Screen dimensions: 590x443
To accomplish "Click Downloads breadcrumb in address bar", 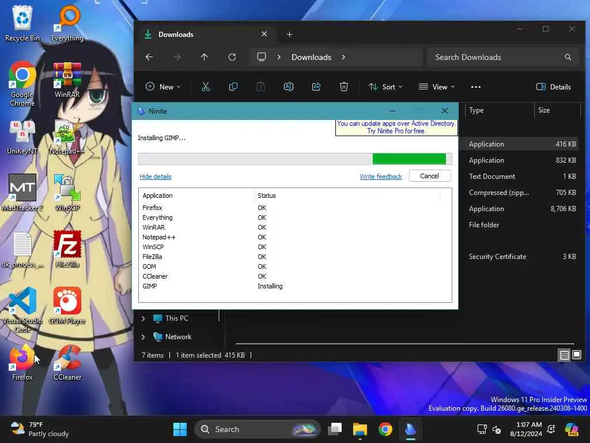I will (x=311, y=57).
